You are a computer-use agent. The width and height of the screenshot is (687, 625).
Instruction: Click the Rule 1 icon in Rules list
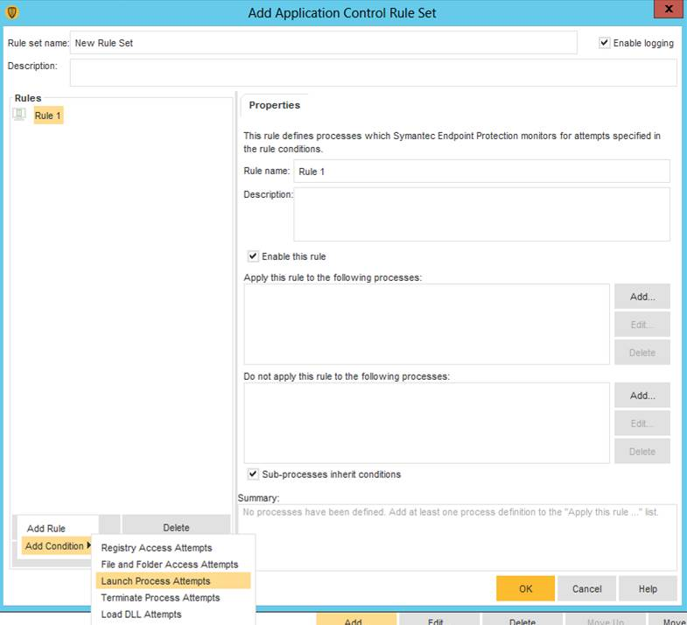coord(19,115)
